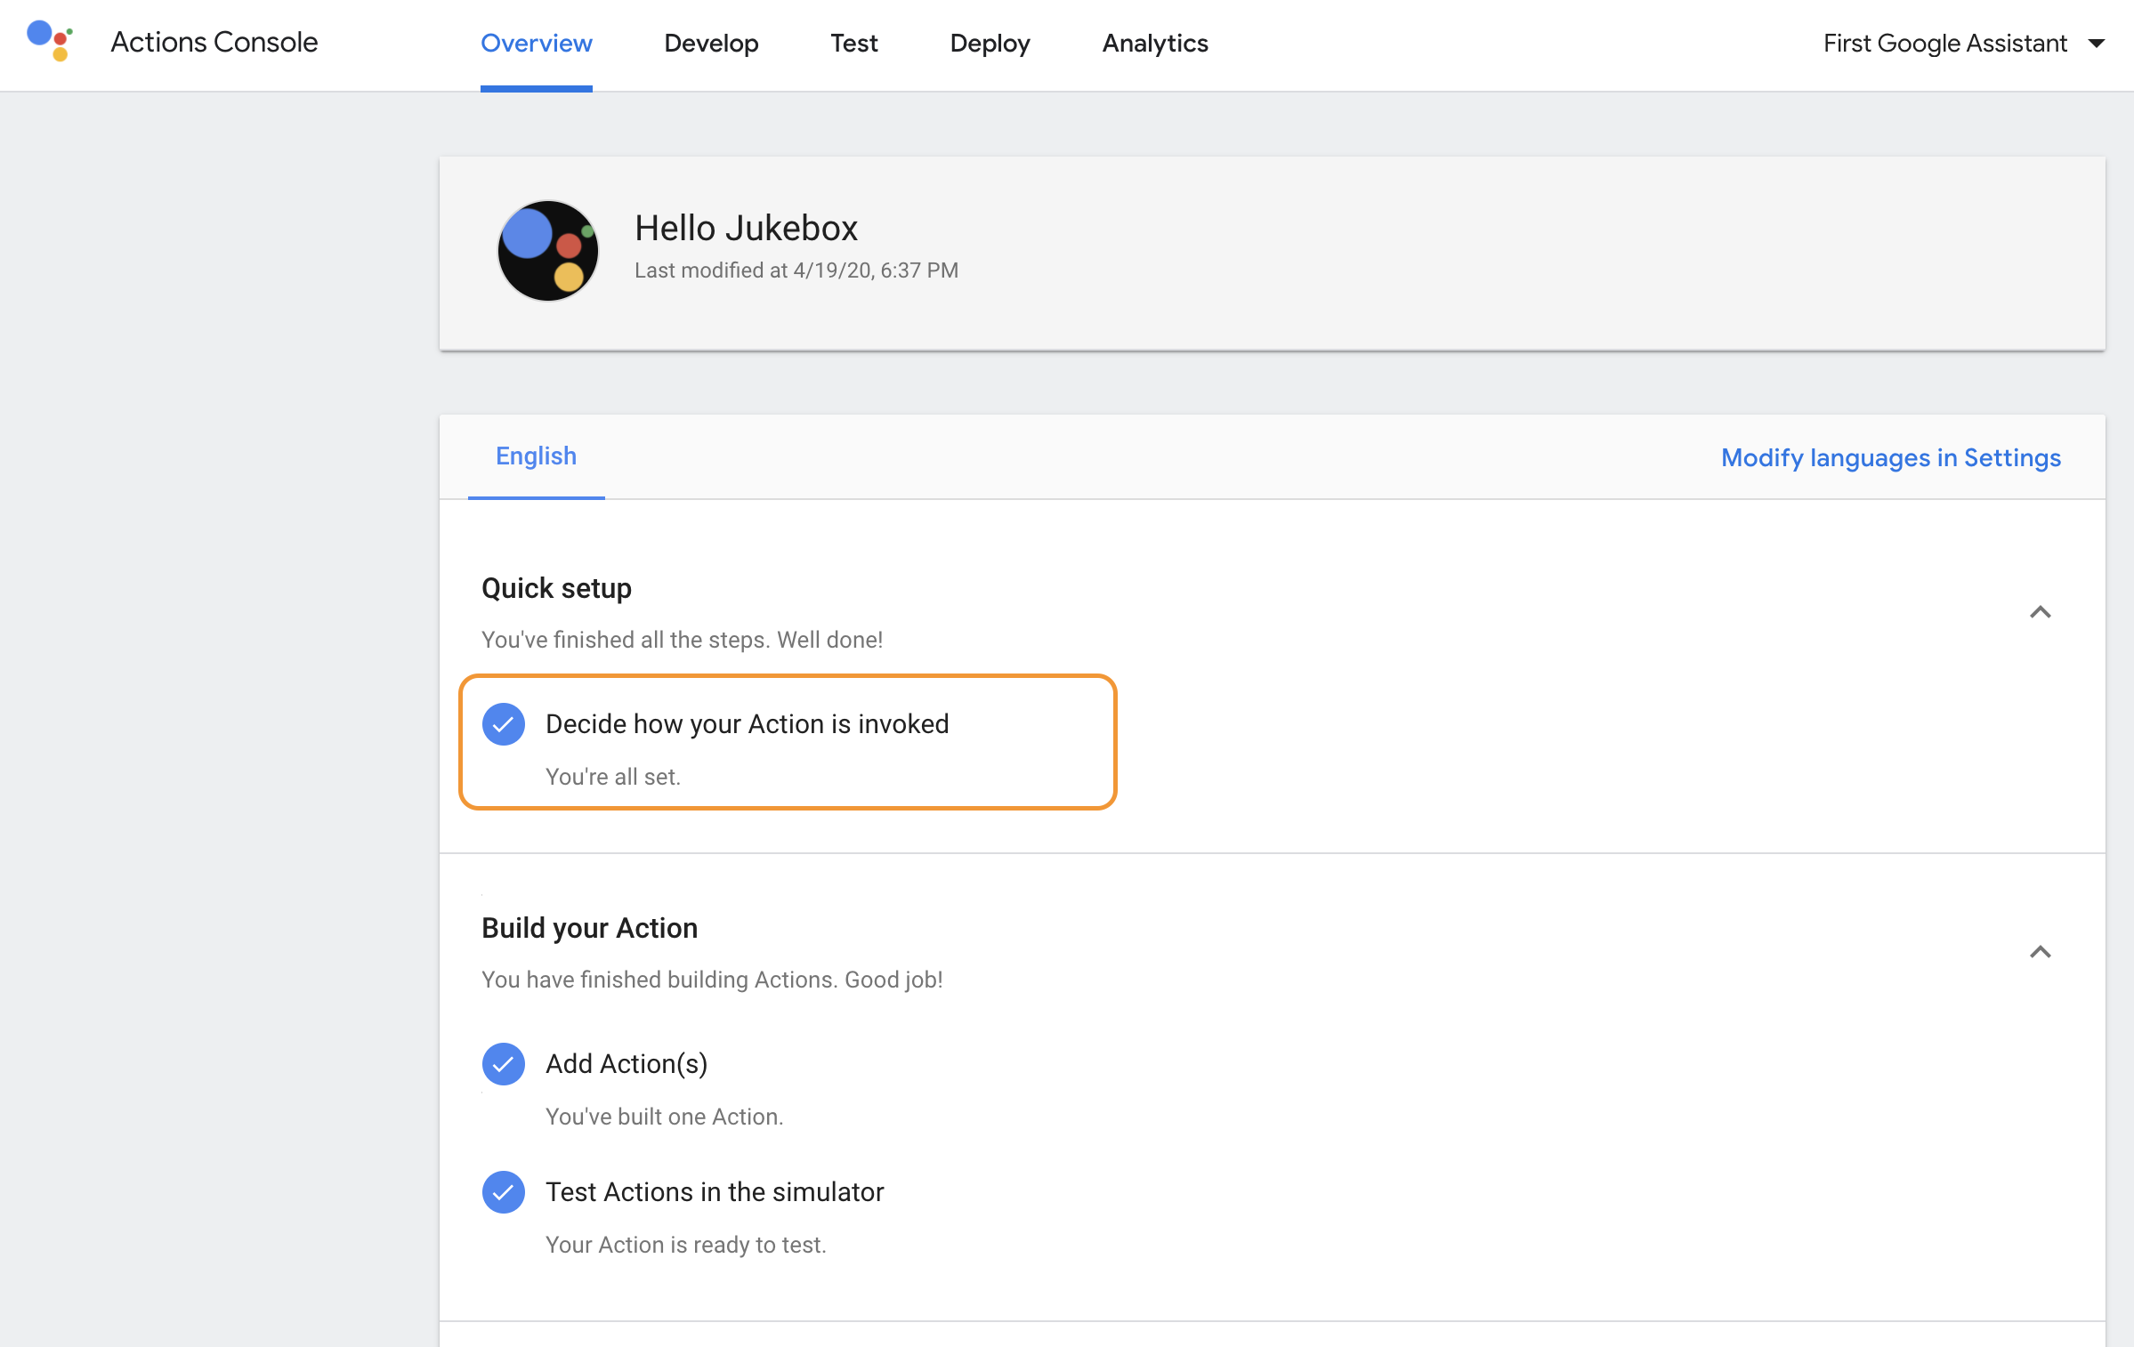Click the checkmark beside Add Action(s)

[504, 1064]
